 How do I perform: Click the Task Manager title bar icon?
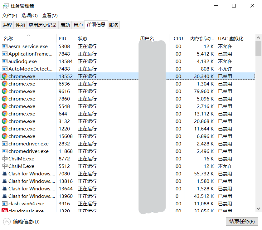point(6,6)
